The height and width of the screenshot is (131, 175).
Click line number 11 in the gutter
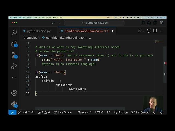27,72
